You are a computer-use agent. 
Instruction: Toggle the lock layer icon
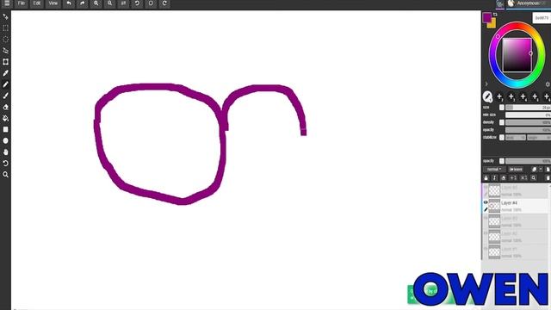click(486, 178)
